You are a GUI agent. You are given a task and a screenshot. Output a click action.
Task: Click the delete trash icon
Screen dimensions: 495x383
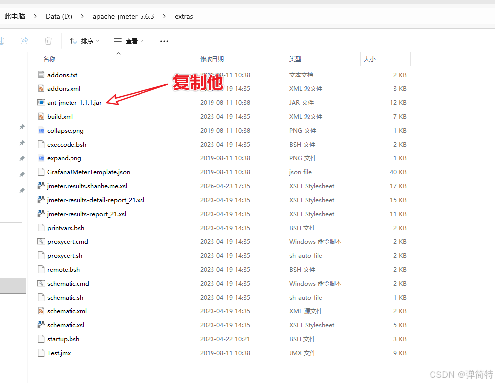(48, 41)
